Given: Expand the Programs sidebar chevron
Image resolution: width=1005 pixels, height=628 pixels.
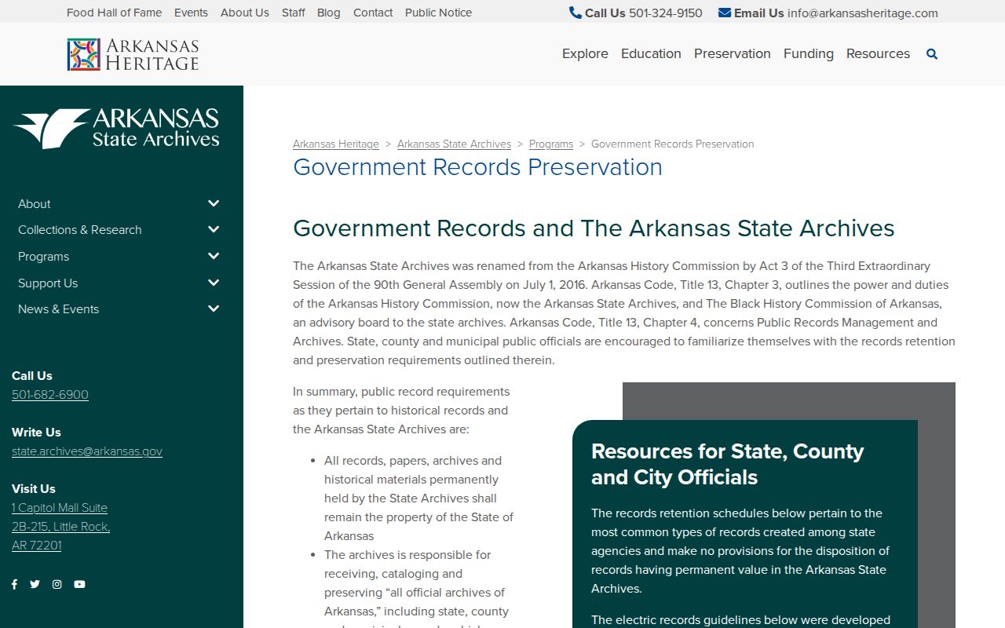Looking at the screenshot, I should pyautogui.click(x=214, y=256).
